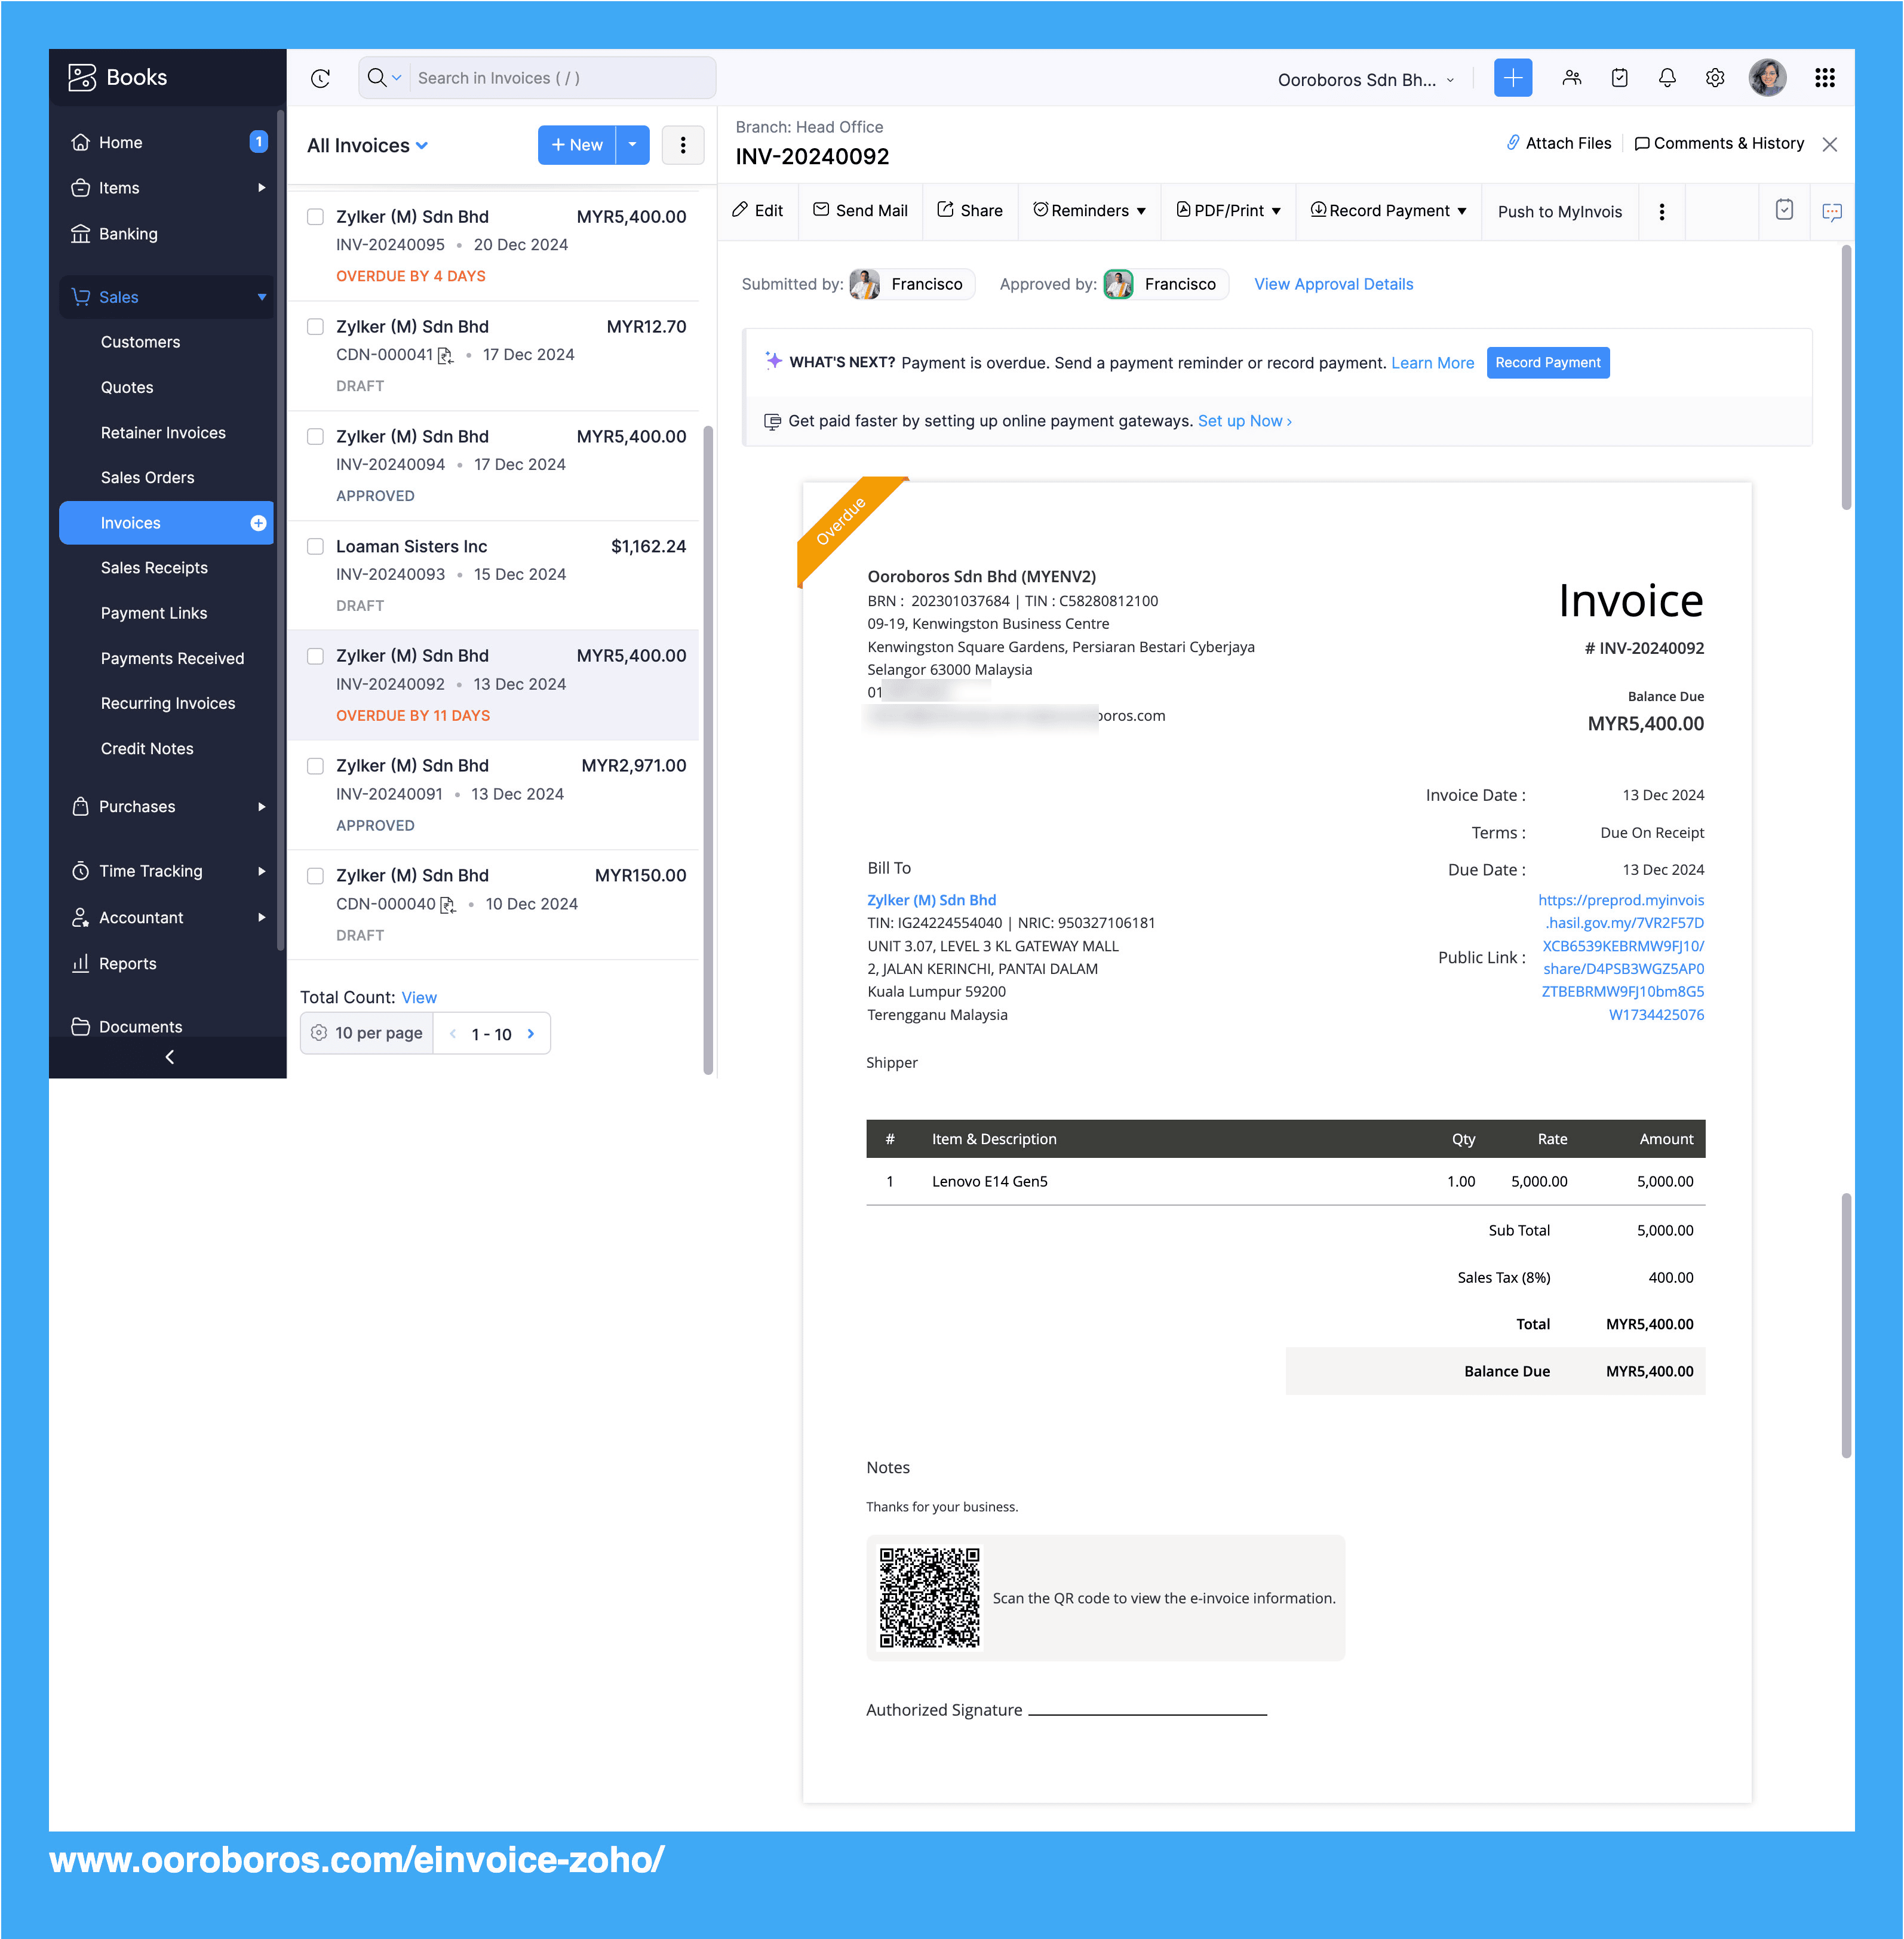The width and height of the screenshot is (1904, 1939).
Task: Open the three-dot more actions in invoice toolbar
Action: pos(1661,212)
